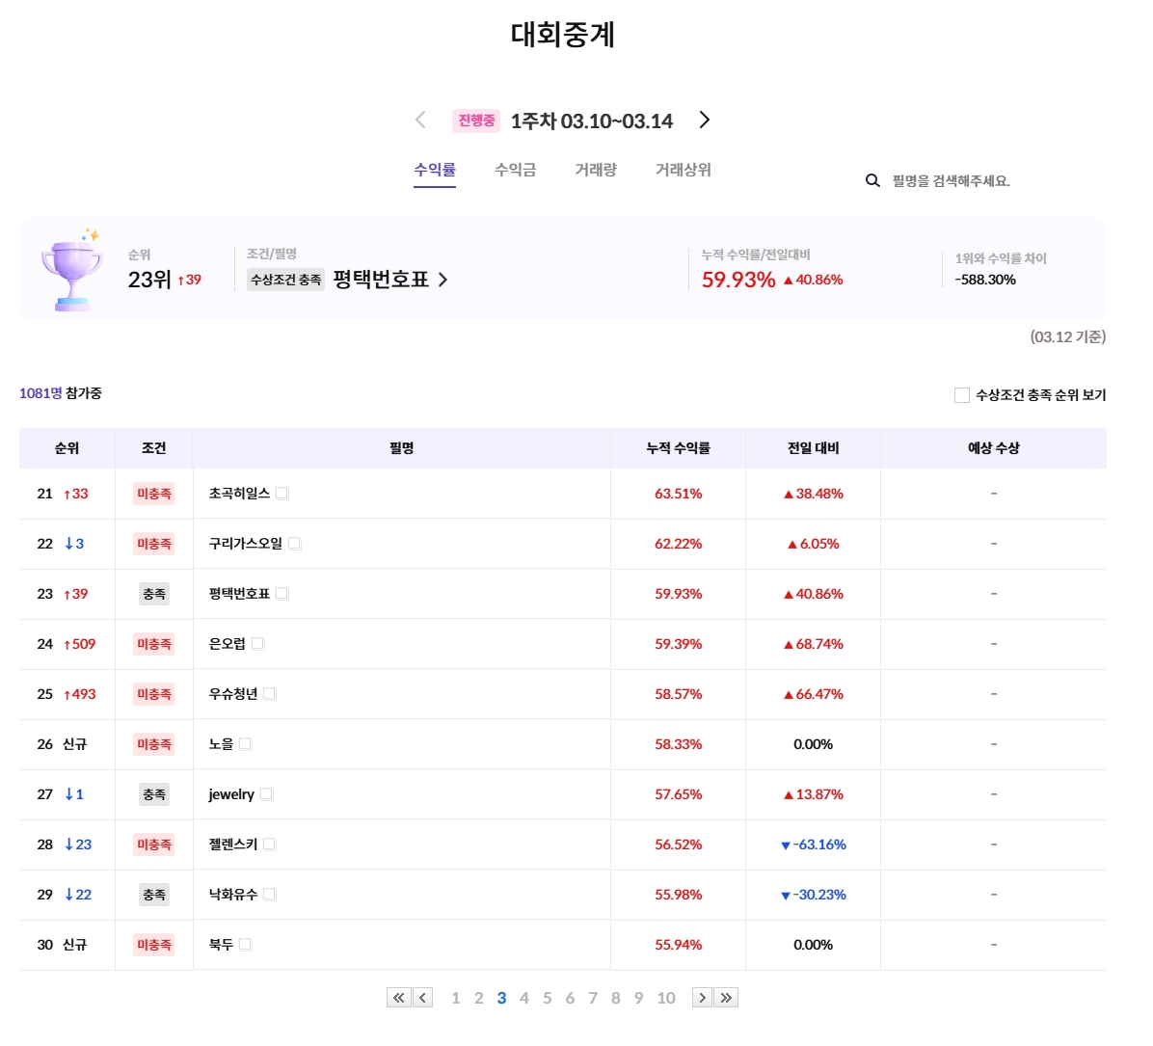Tick the checkbox beside jewelry
1153x1046 pixels.
[266, 794]
